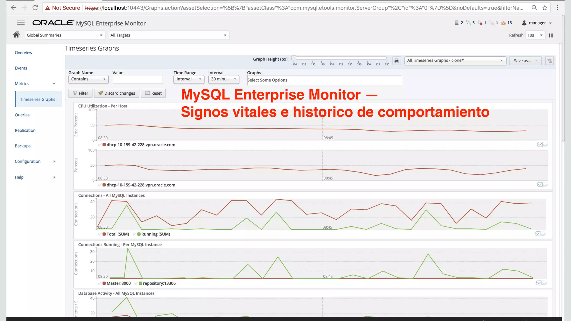The width and height of the screenshot is (571, 321).
Task: Click the instances with errors icon showing 1
Action: (480, 23)
